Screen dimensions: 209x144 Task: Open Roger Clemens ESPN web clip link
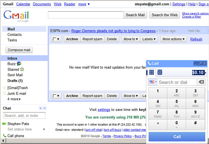(x=113, y=31)
